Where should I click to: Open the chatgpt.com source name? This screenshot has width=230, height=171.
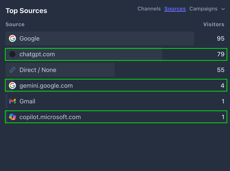(37, 54)
